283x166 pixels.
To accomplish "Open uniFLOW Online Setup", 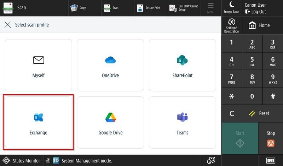I will tap(183, 8).
